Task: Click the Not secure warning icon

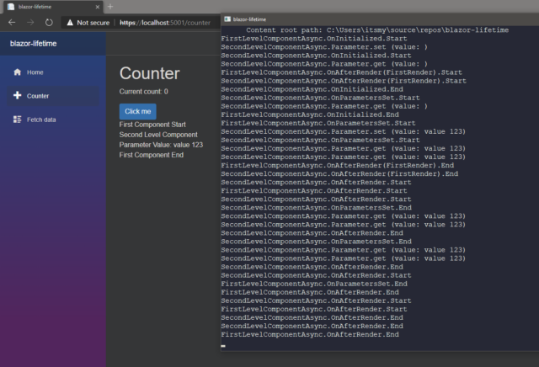Action: click(71, 22)
